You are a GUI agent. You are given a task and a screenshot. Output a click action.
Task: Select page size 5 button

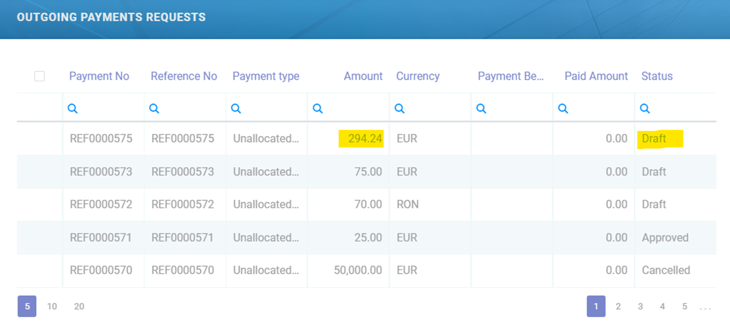[27, 306]
